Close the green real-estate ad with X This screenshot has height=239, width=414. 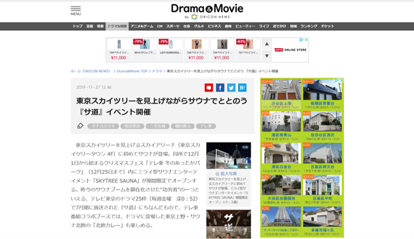click(x=341, y=80)
